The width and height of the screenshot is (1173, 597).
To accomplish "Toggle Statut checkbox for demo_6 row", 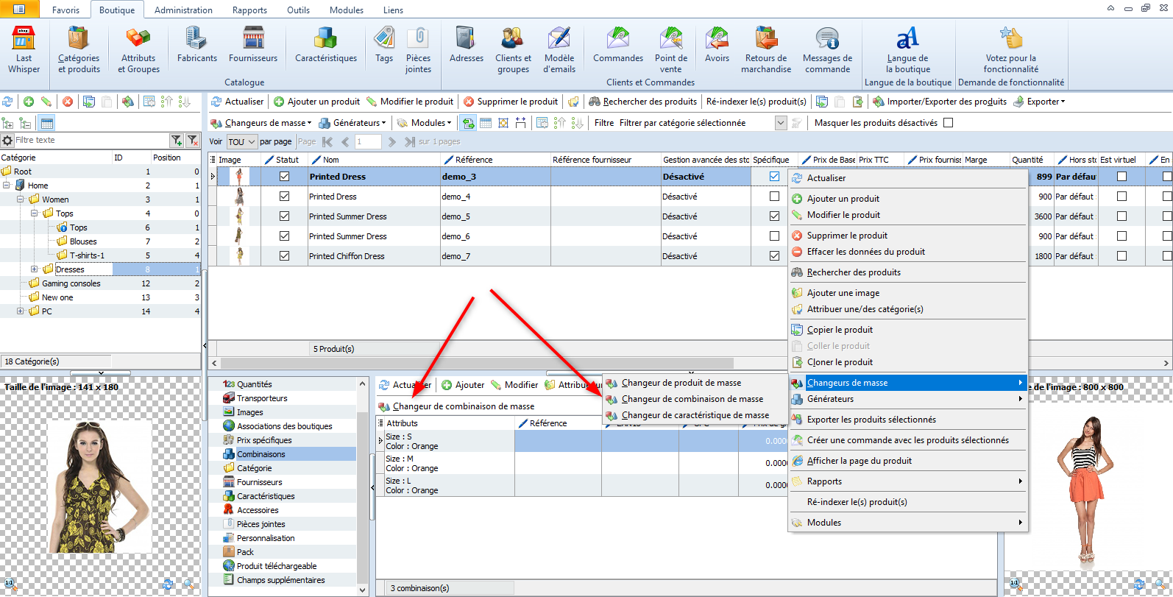I will pos(284,236).
